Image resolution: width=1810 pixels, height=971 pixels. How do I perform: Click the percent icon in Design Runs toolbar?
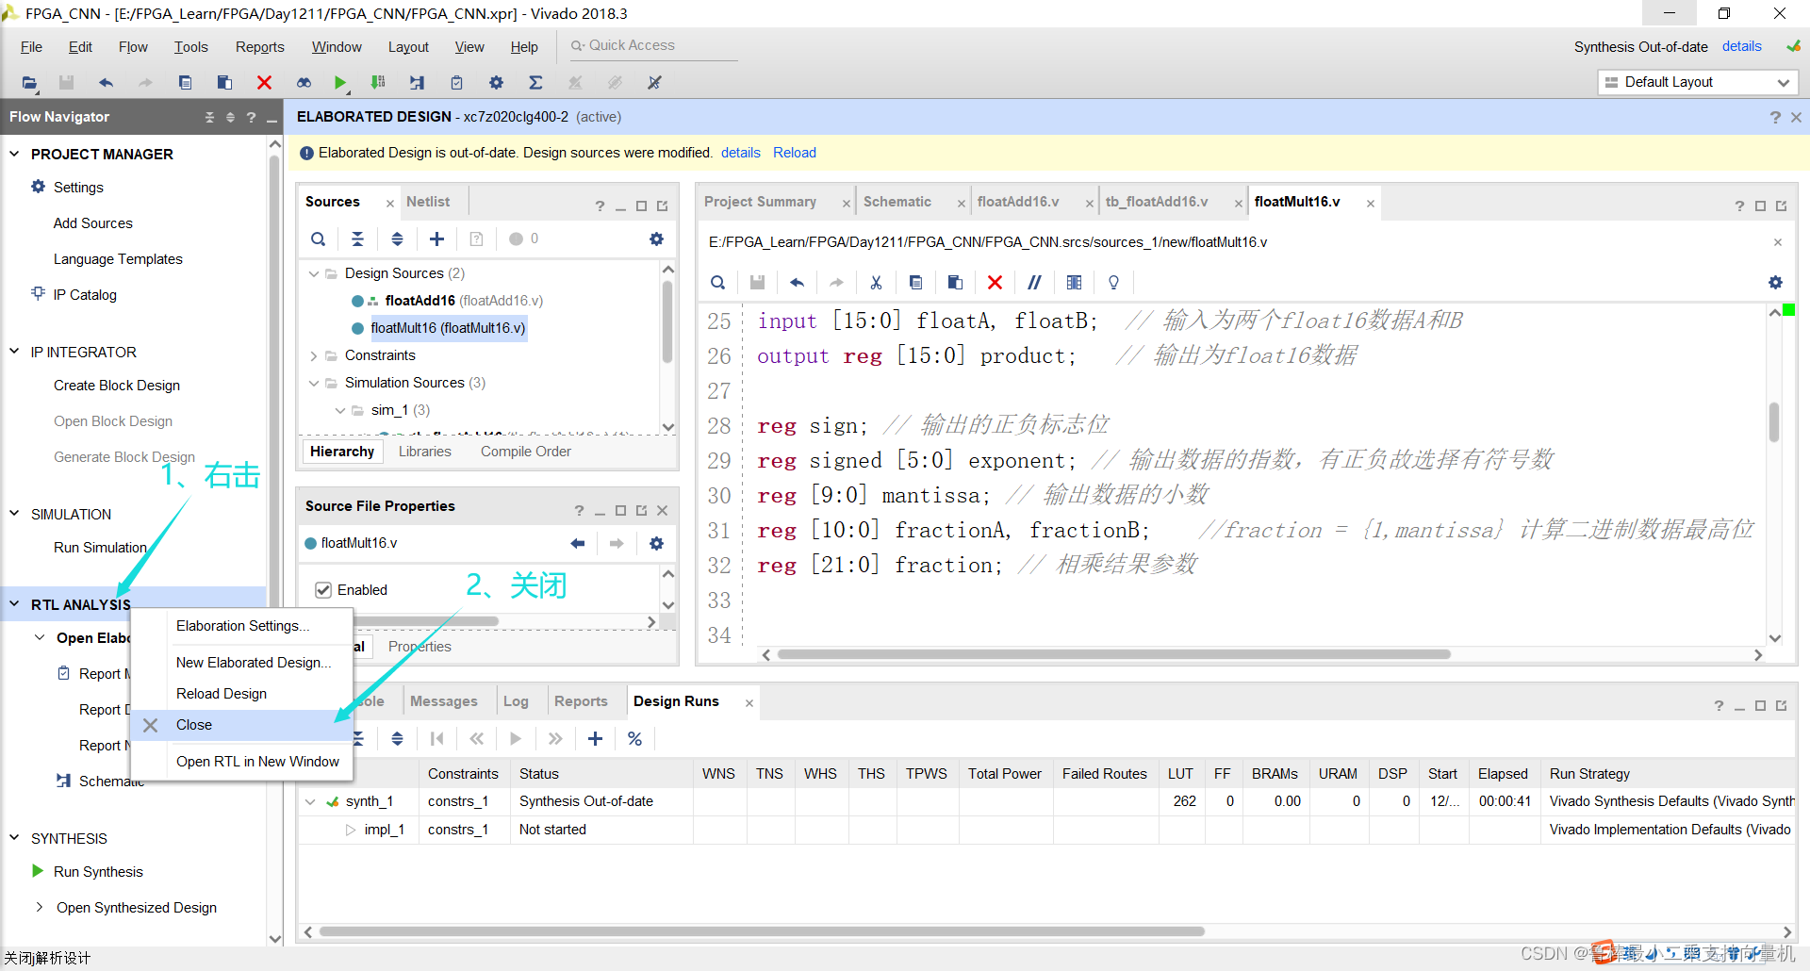[x=634, y=739]
